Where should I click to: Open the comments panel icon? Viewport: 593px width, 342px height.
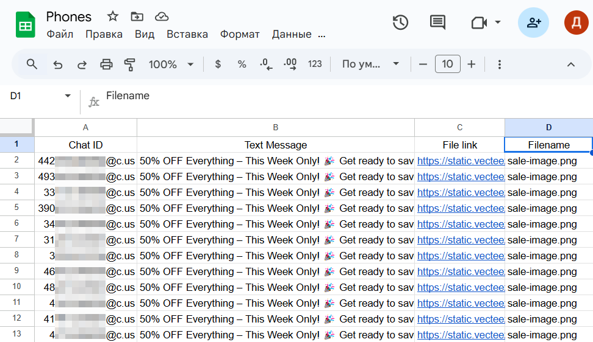click(437, 23)
